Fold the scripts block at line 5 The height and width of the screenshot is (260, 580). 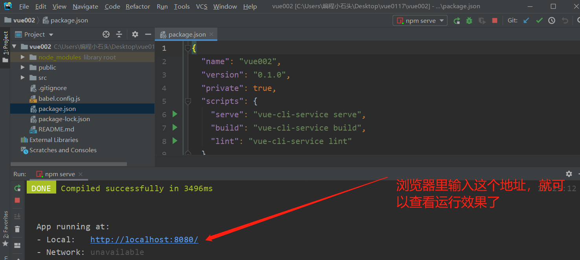click(188, 101)
